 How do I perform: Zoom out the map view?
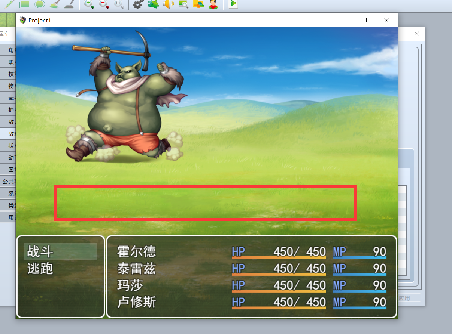tap(104, 4)
